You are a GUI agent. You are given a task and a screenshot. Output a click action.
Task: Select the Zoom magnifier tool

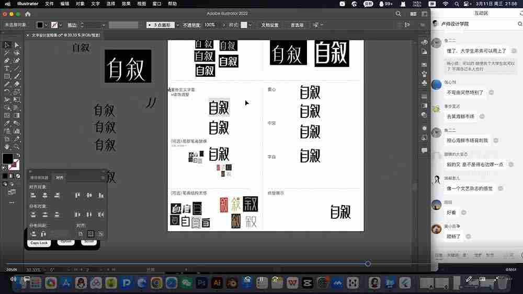[x=17, y=147]
